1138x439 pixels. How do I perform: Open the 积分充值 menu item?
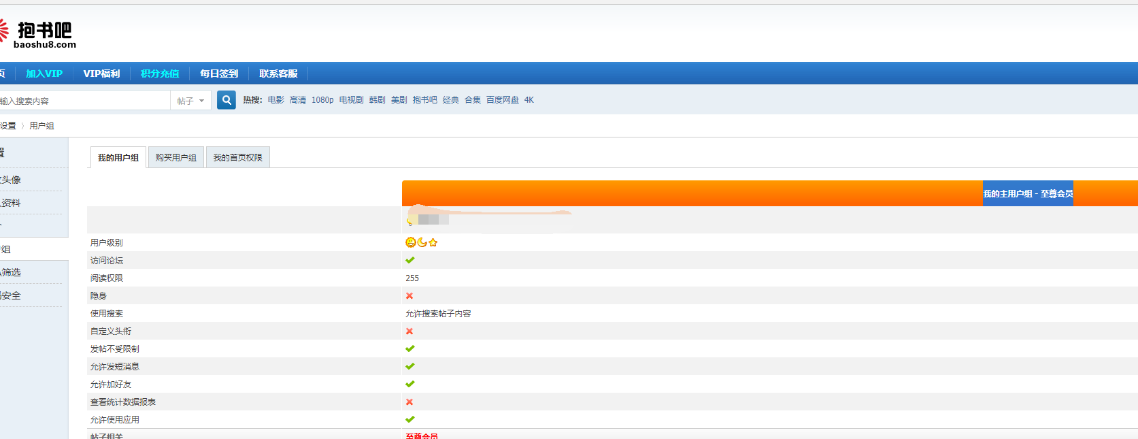point(160,74)
